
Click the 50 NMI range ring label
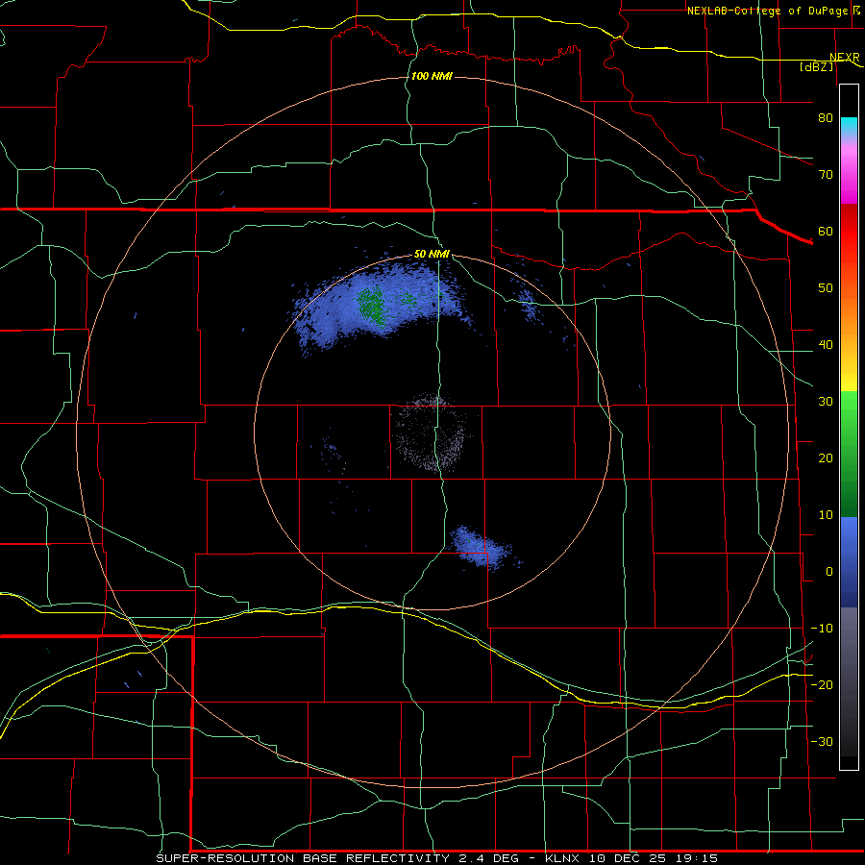pos(432,255)
